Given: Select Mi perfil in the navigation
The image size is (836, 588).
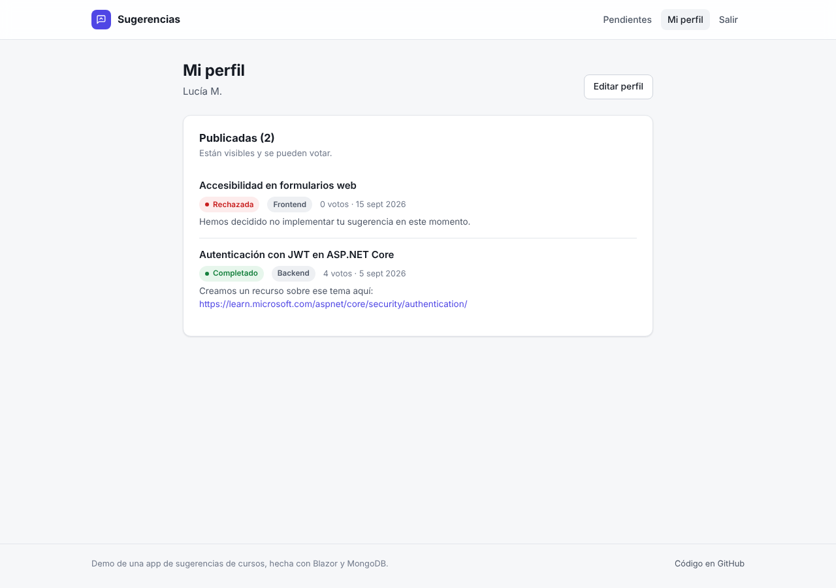Looking at the screenshot, I should 685,20.
